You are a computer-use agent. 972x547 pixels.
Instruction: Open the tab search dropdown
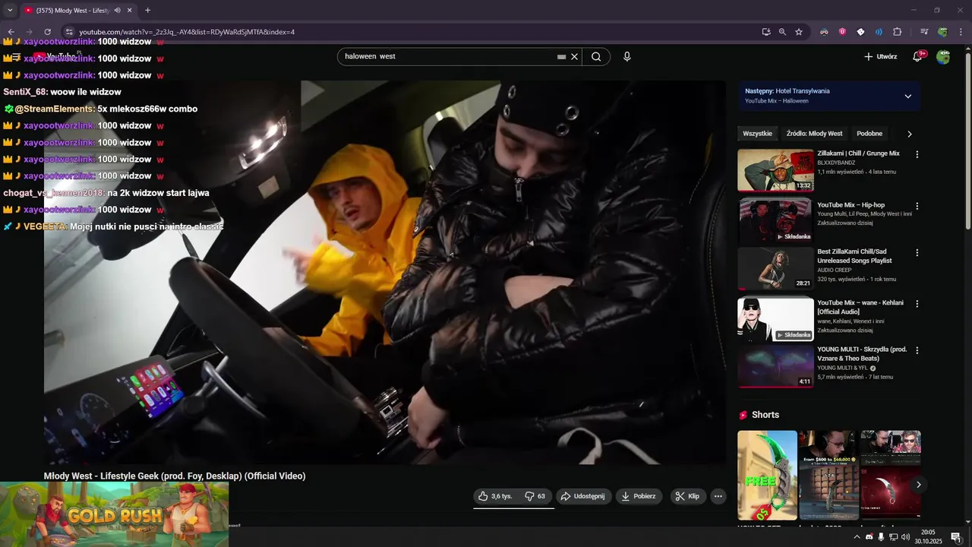[10, 11]
